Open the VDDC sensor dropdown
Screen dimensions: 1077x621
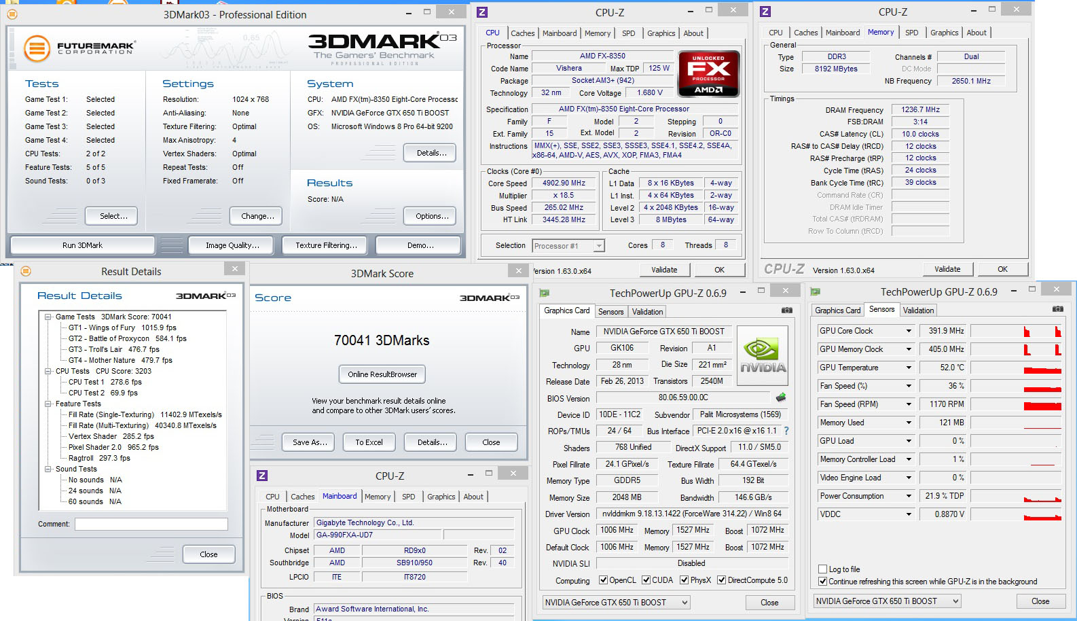[x=908, y=514]
